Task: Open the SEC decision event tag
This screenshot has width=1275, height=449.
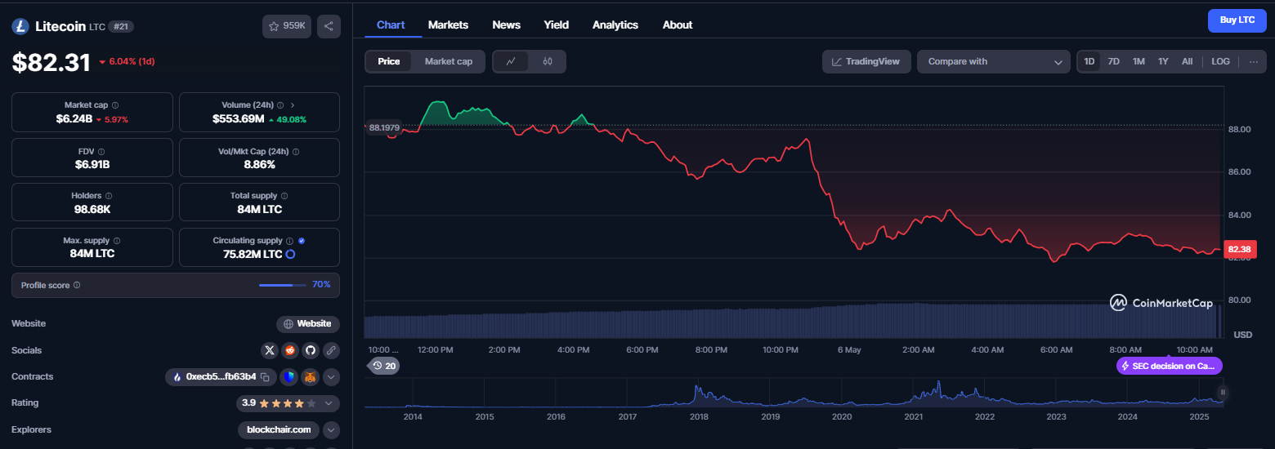Action: click(x=1169, y=366)
